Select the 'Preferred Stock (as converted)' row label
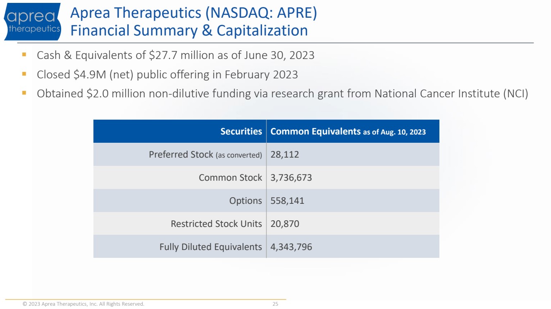This screenshot has height=309, width=551. click(205, 155)
